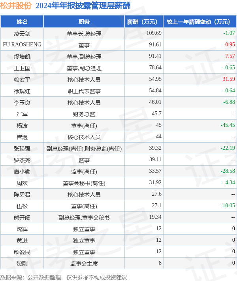237x281 pixels.
Task: Click 副总经理(离任),财务总监(离任) position cell
Action: (84, 149)
